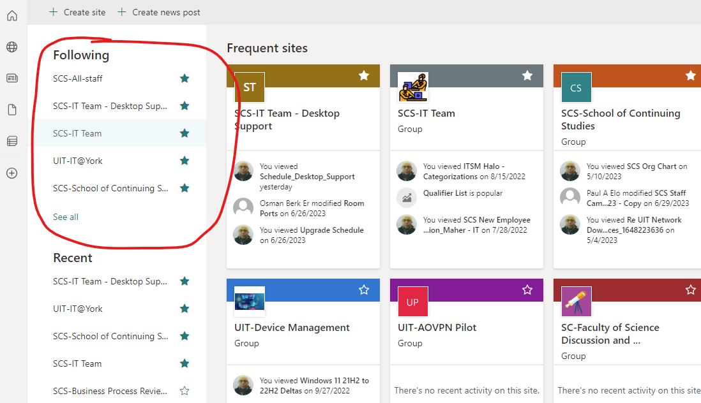Open SCS-School of Continuing S... under Recent
The height and width of the screenshot is (403, 701).
click(110, 336)
